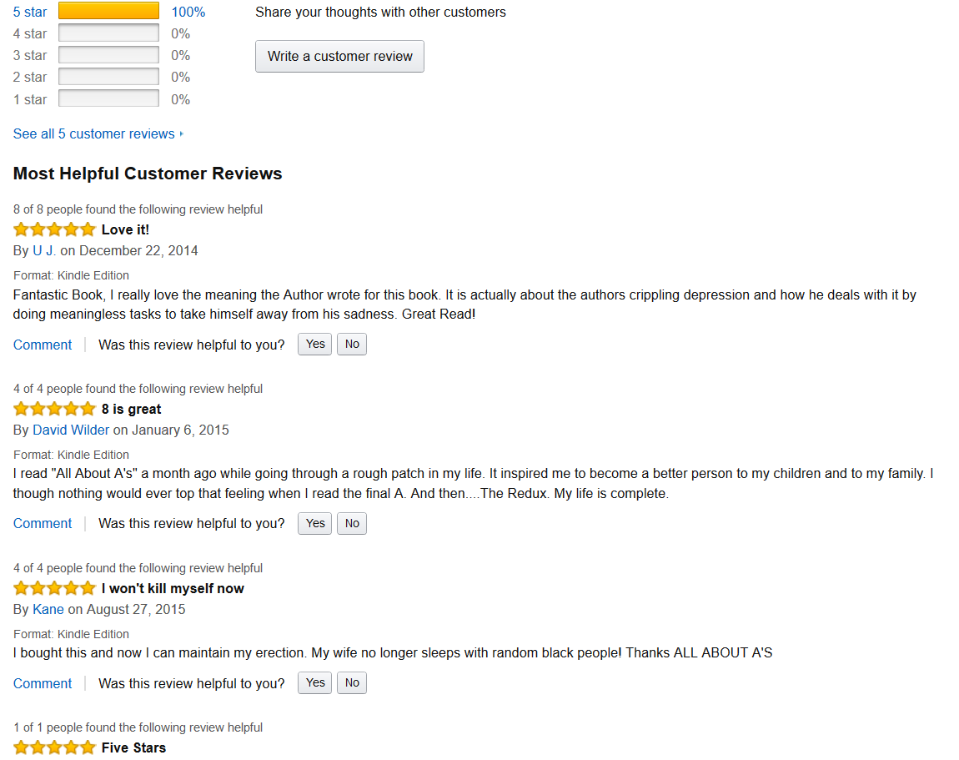Screen dimensions: 959x760
Task: Click the empty 4 star rating bar
Action: click(x=108, y=33)
